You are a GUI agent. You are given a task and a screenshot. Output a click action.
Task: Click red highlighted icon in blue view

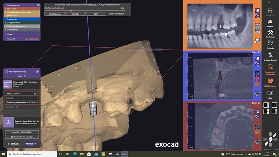point(257,78)
